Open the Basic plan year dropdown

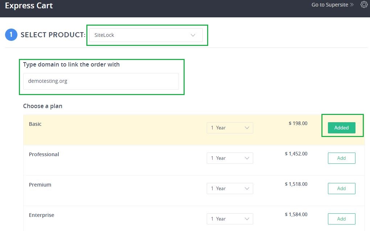pos(230,128)
